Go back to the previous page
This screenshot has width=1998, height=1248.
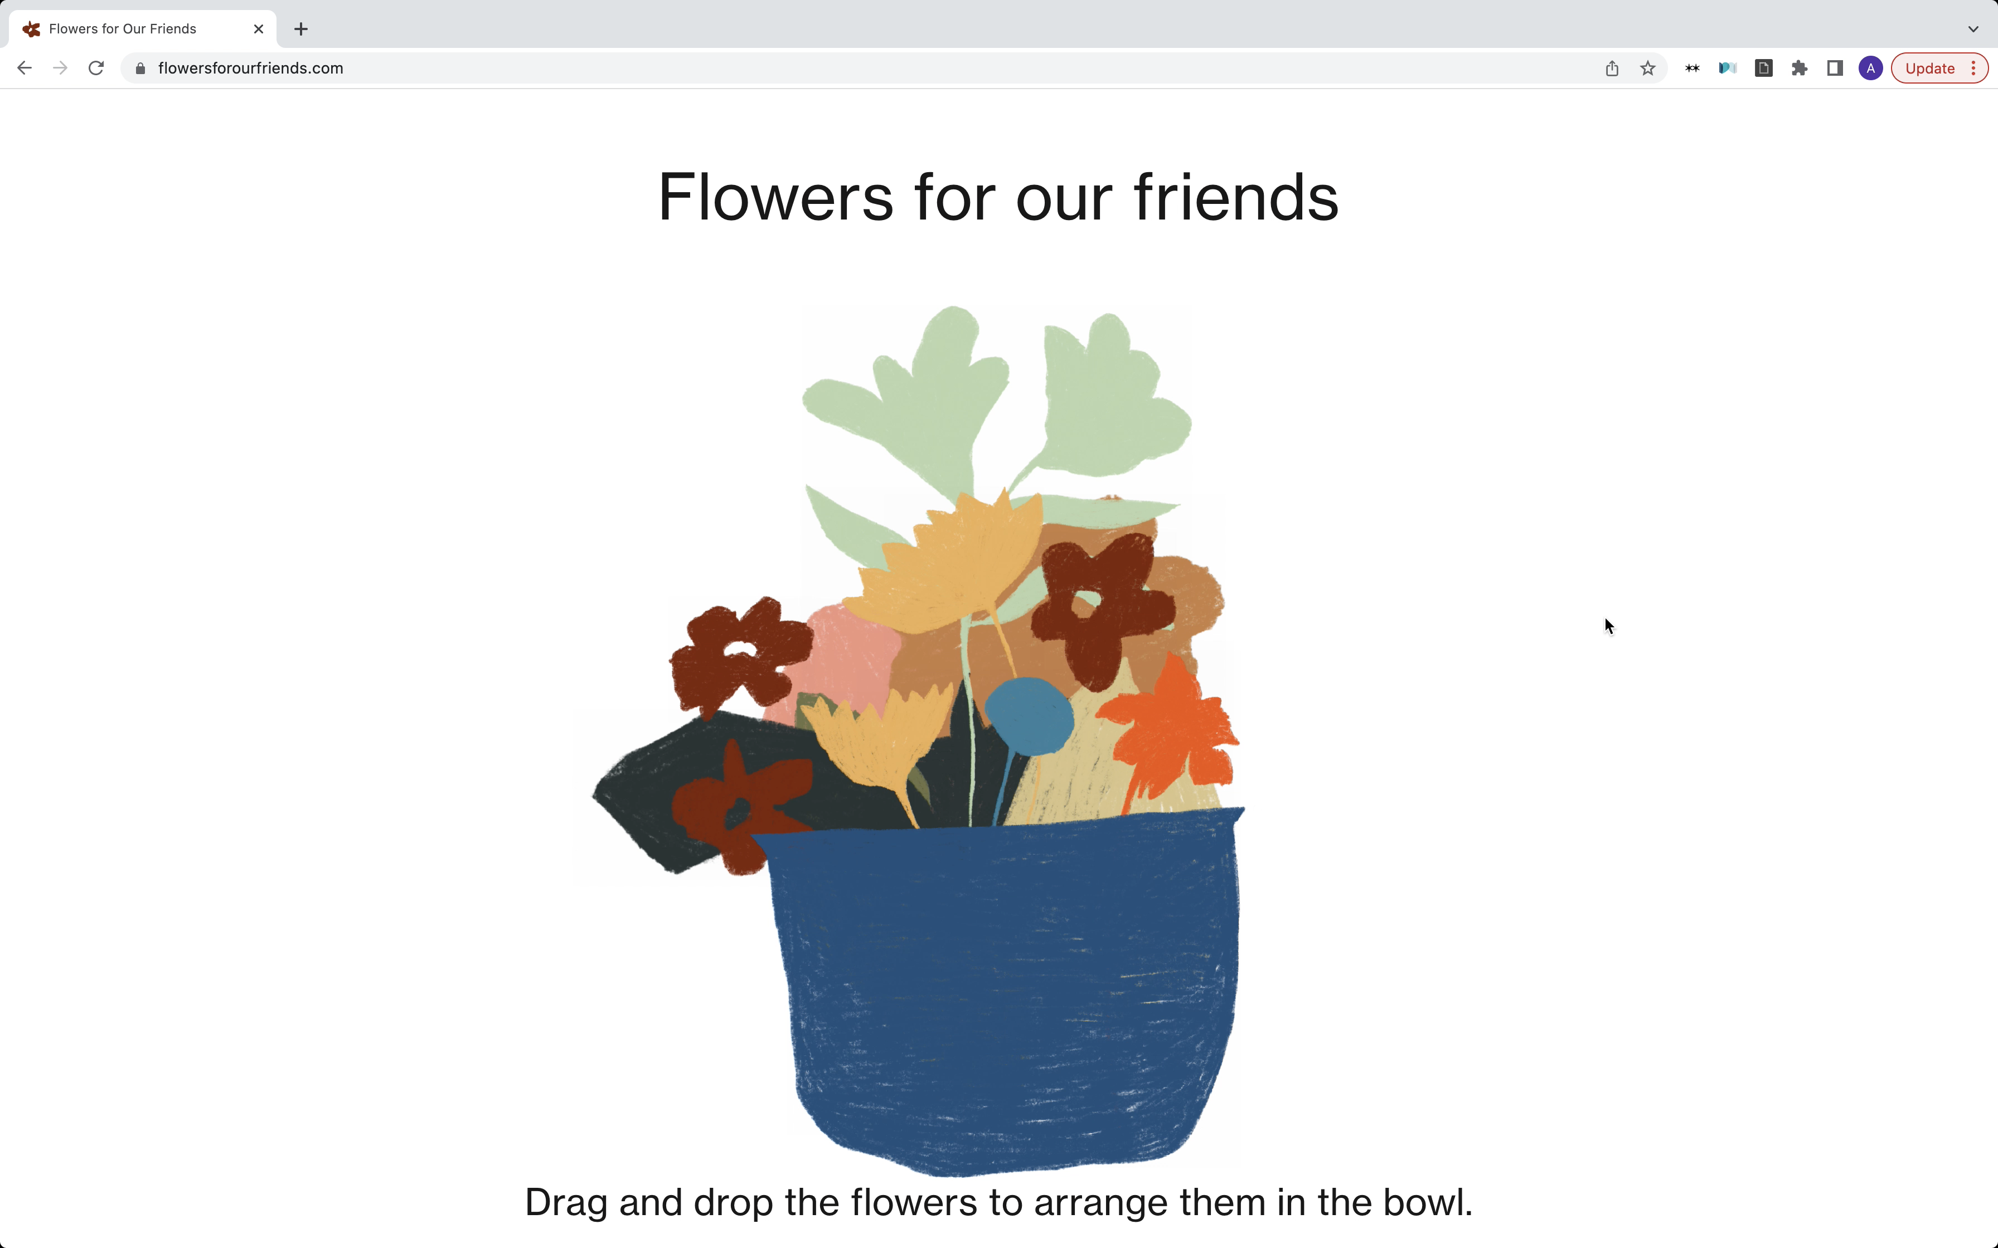coord(25,69)
